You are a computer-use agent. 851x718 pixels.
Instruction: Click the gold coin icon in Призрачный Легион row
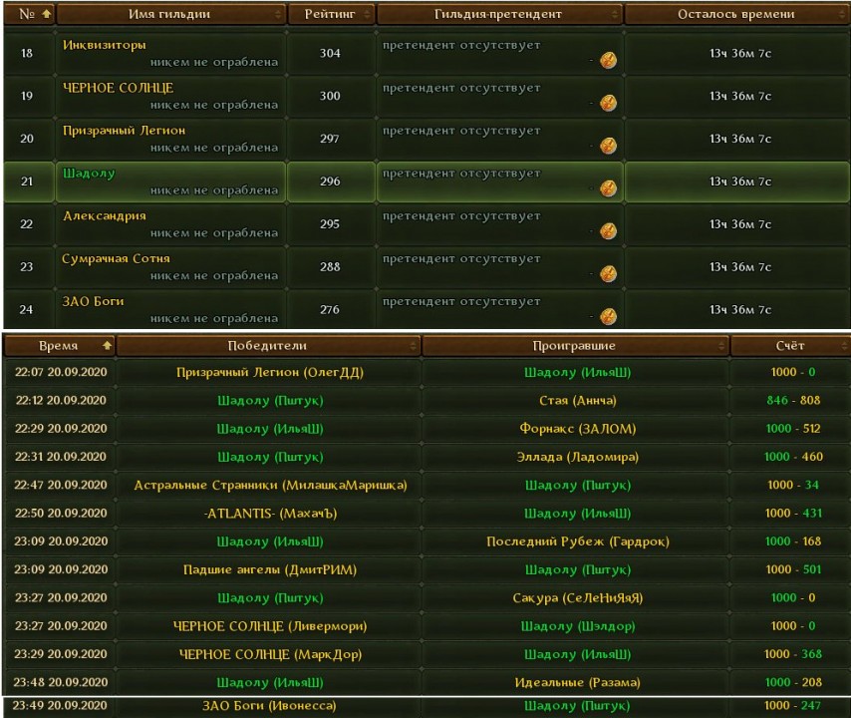click(608, 146)
